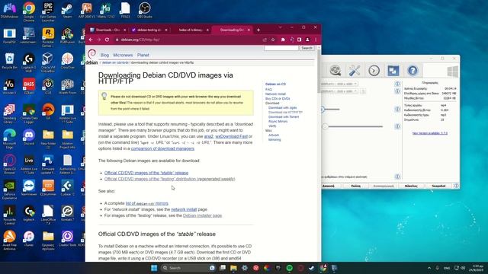Switch to debian testing tab
The image size is (488, 274).
point(149,30)
